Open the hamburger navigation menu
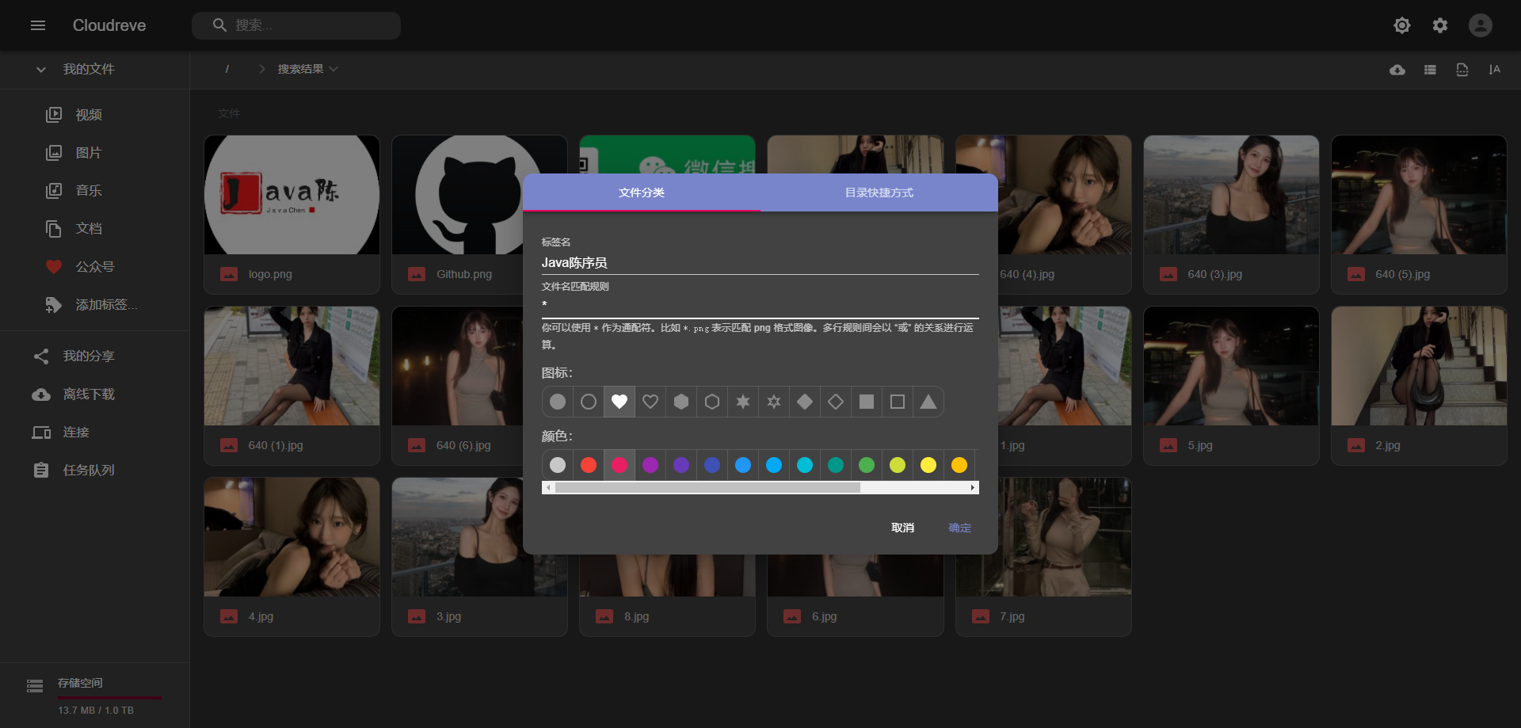 coord(37,25)
